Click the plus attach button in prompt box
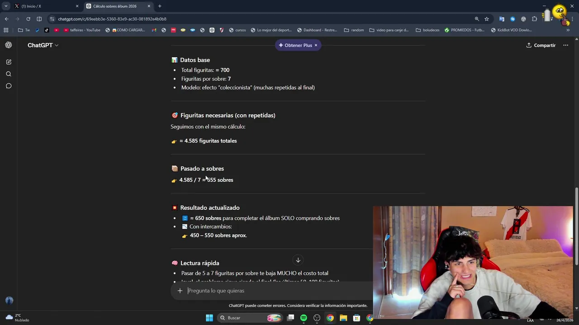This screenshot has height=325, width=579. (x=180, y=291)
